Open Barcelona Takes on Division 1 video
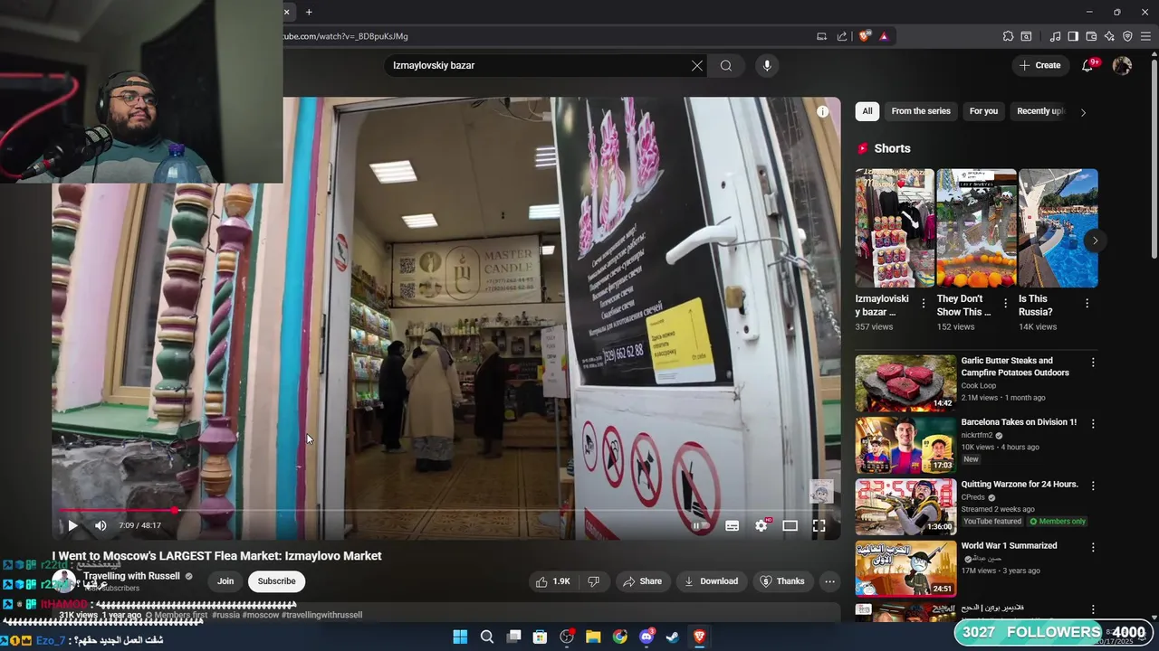The image size is (1159, 651). (x=905, y=445)
